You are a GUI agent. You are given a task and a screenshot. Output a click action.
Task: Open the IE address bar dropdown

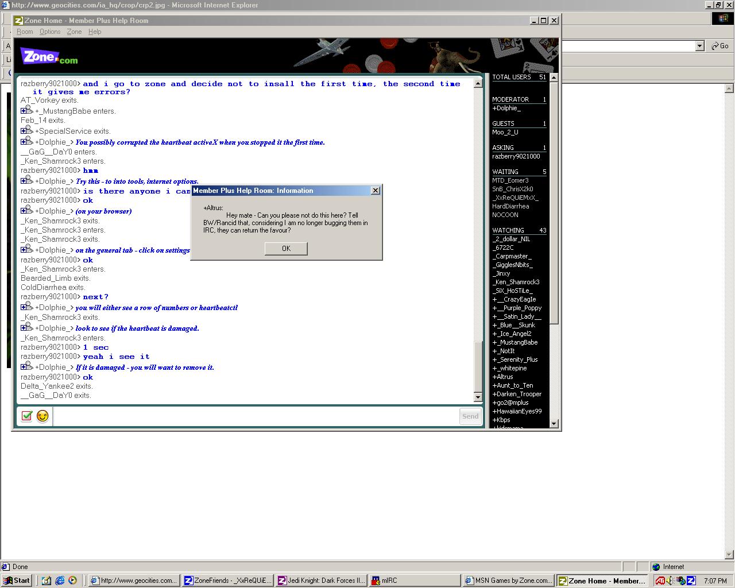click(x=699, y=46)
